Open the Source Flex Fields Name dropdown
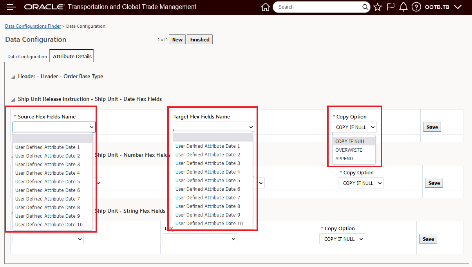 point(54,127)
